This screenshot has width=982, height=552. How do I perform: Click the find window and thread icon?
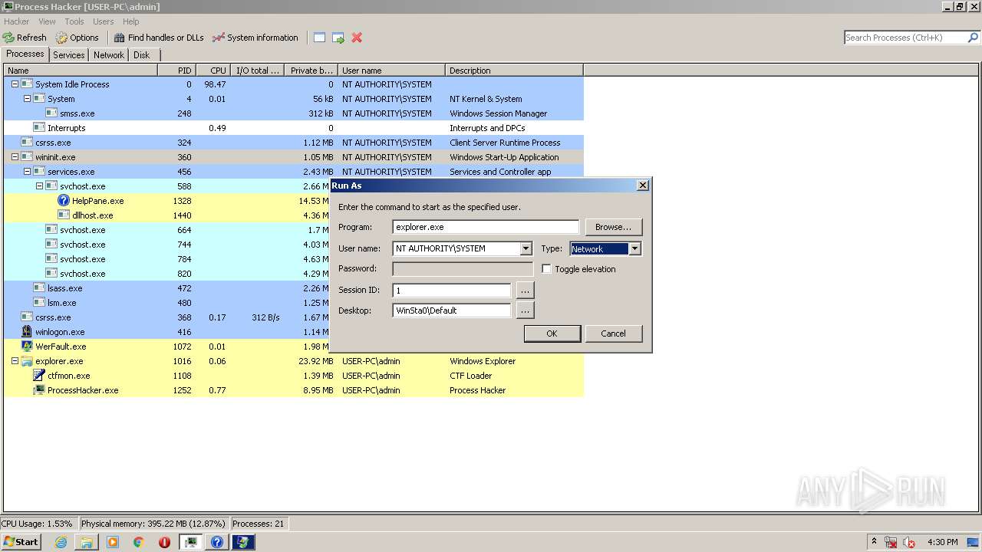pos(338,38)
